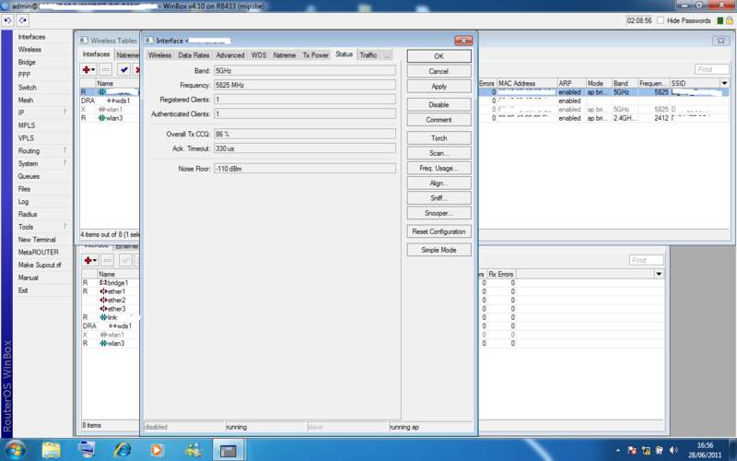Viewport: 737px width, 461px height.
Task: Click the Frequency field showing 5825 MHz
Action: 305,85
